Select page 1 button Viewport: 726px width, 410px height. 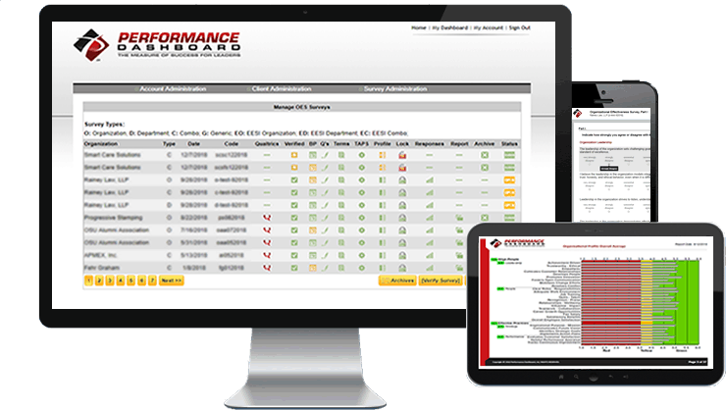tap(88, 281)
